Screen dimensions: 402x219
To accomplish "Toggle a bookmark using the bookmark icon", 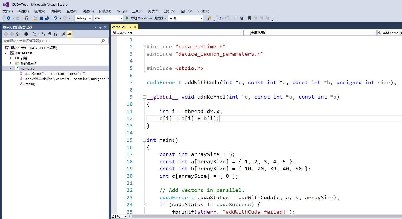I will tap(249, 18).
